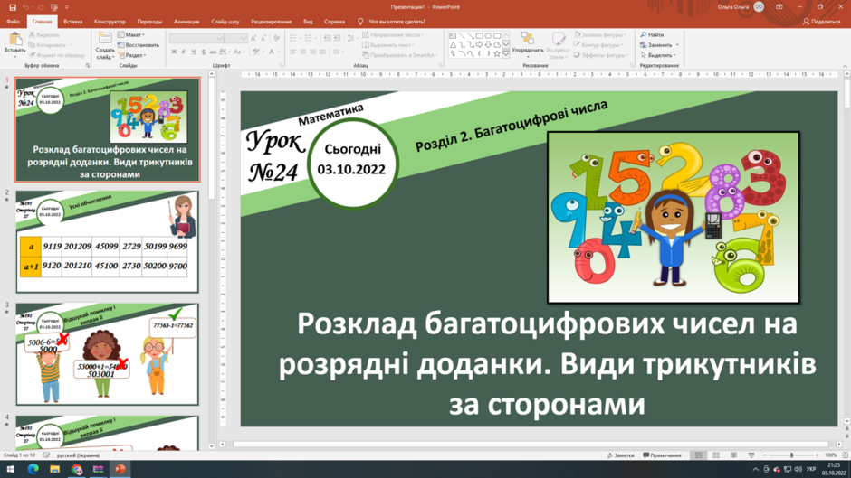851x478 pixels.
Task: Open the Файл menu
Action: tap(13, 22)
